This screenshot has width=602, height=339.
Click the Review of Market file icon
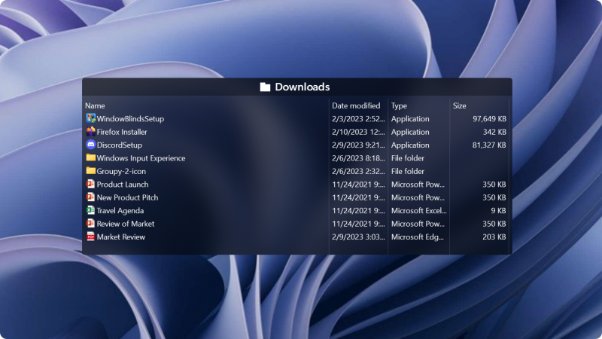(90, 224)
